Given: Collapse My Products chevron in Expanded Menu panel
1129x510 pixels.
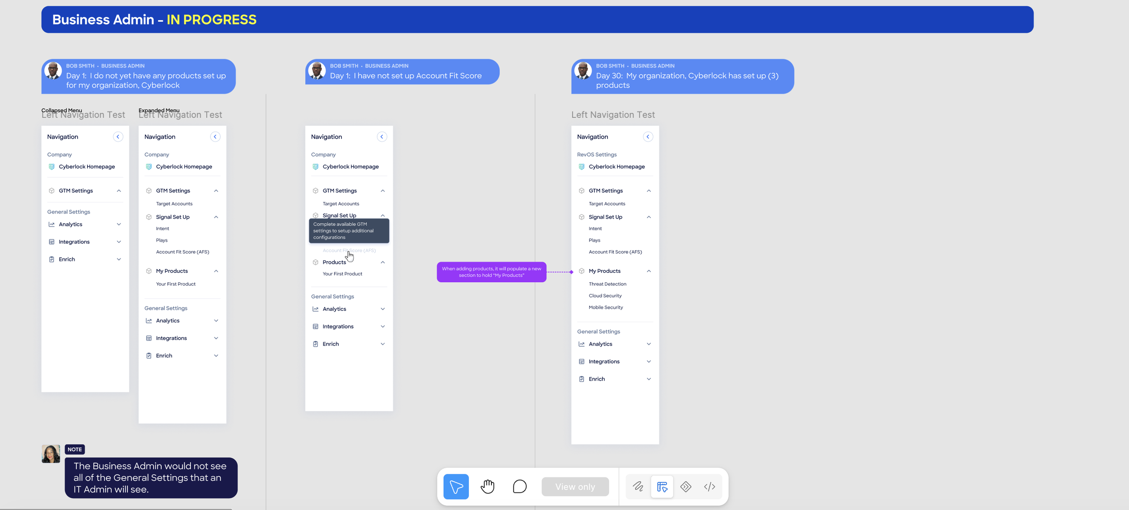Looking at the screenshot, I should (x=216, y=271).
